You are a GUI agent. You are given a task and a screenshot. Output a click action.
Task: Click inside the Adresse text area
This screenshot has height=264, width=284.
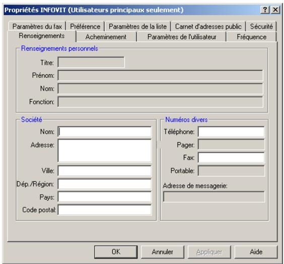pos(105,151)
